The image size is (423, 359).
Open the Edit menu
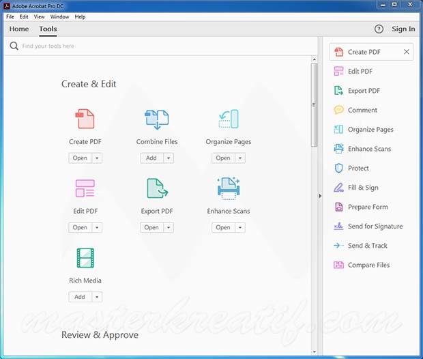pos(24,17)
